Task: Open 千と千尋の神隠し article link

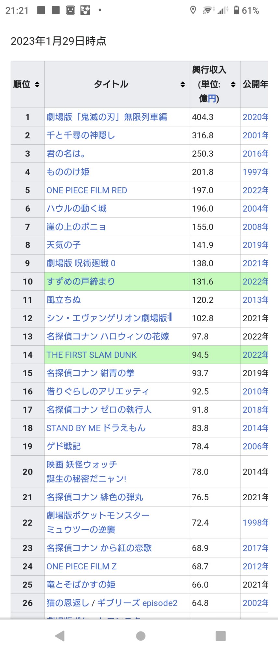Action: [x=81, y=135]
